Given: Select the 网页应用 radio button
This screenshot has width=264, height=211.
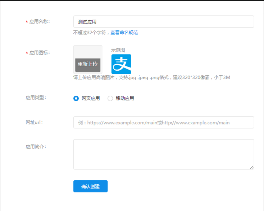Looking at the screenshot, I should click(x=76, y=98).
